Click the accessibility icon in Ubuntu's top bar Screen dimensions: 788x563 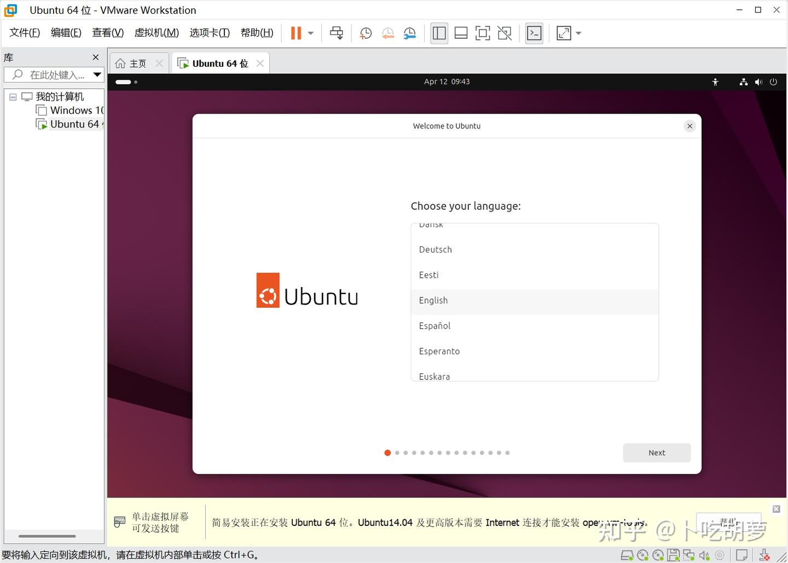715,82
